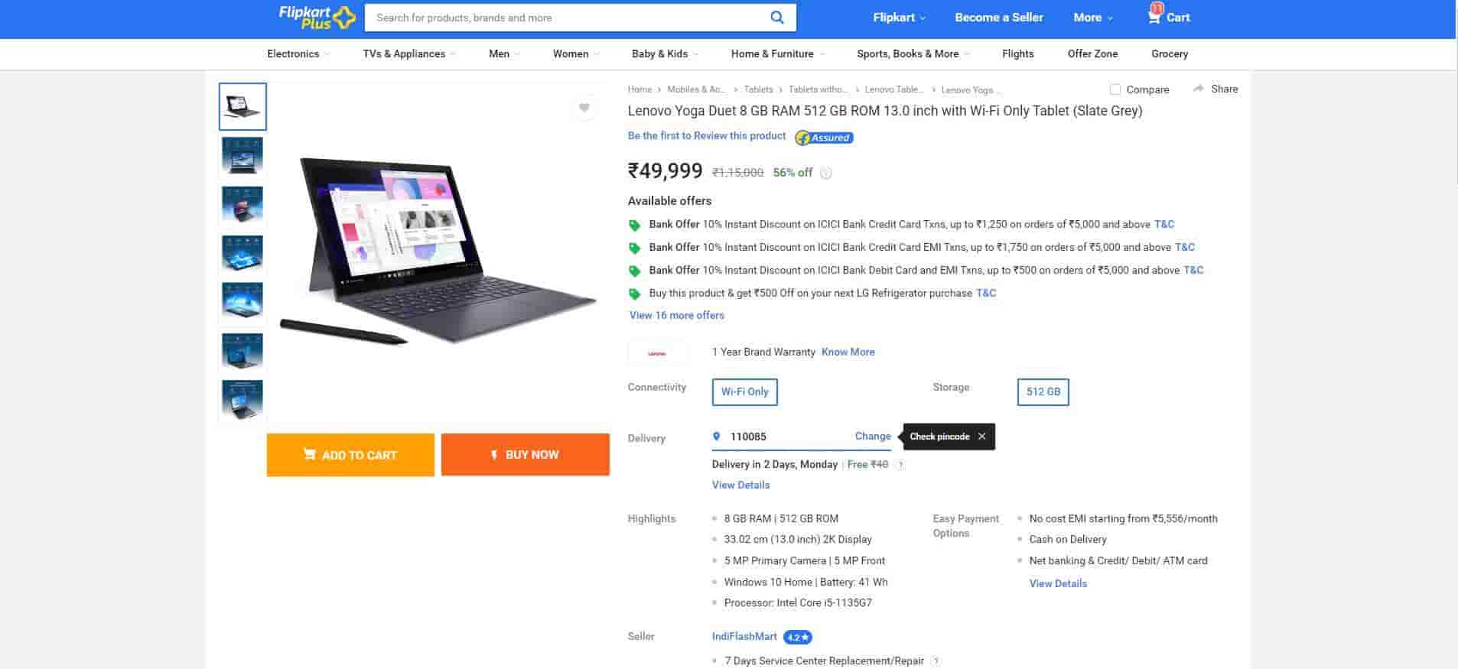Click the Flipkart Plus logo

point(316,18)
